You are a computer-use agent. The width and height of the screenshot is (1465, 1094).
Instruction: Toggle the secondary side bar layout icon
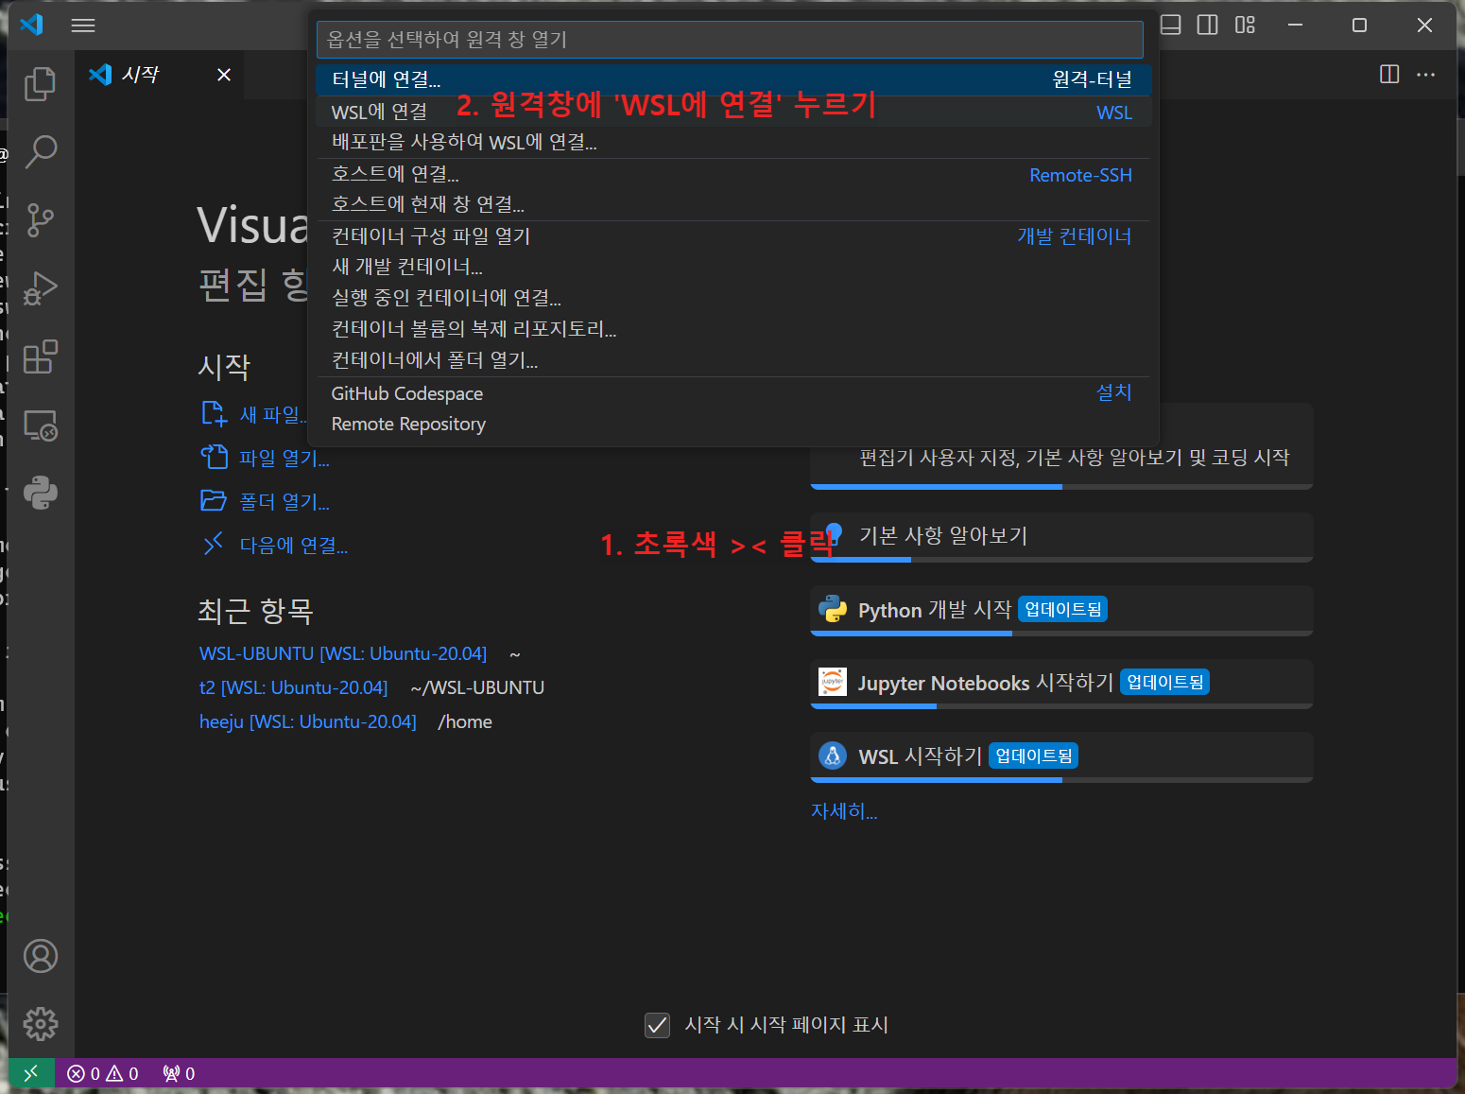1208,25
